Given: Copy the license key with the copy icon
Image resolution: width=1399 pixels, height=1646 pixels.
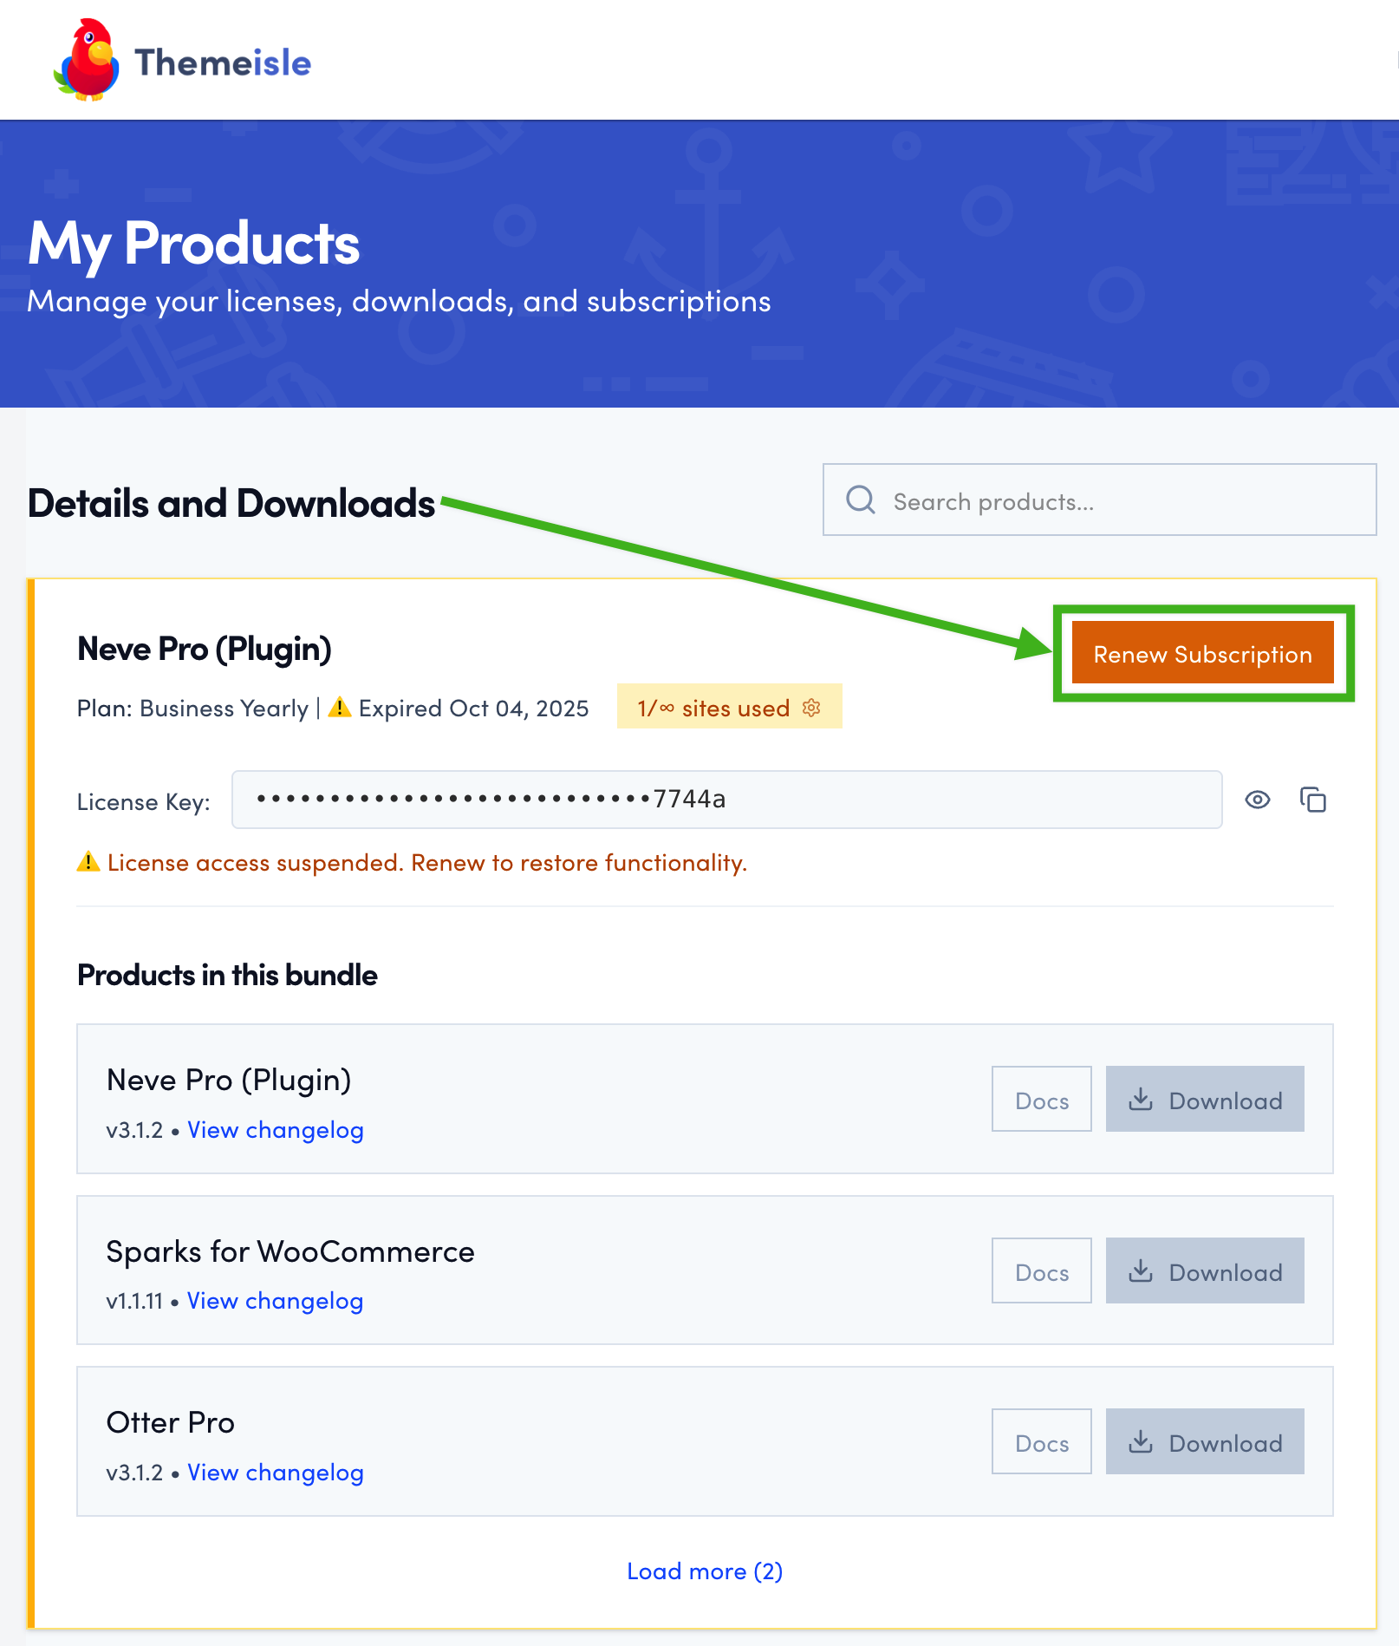Looking at the screenshot, I should pos(1313,800).
